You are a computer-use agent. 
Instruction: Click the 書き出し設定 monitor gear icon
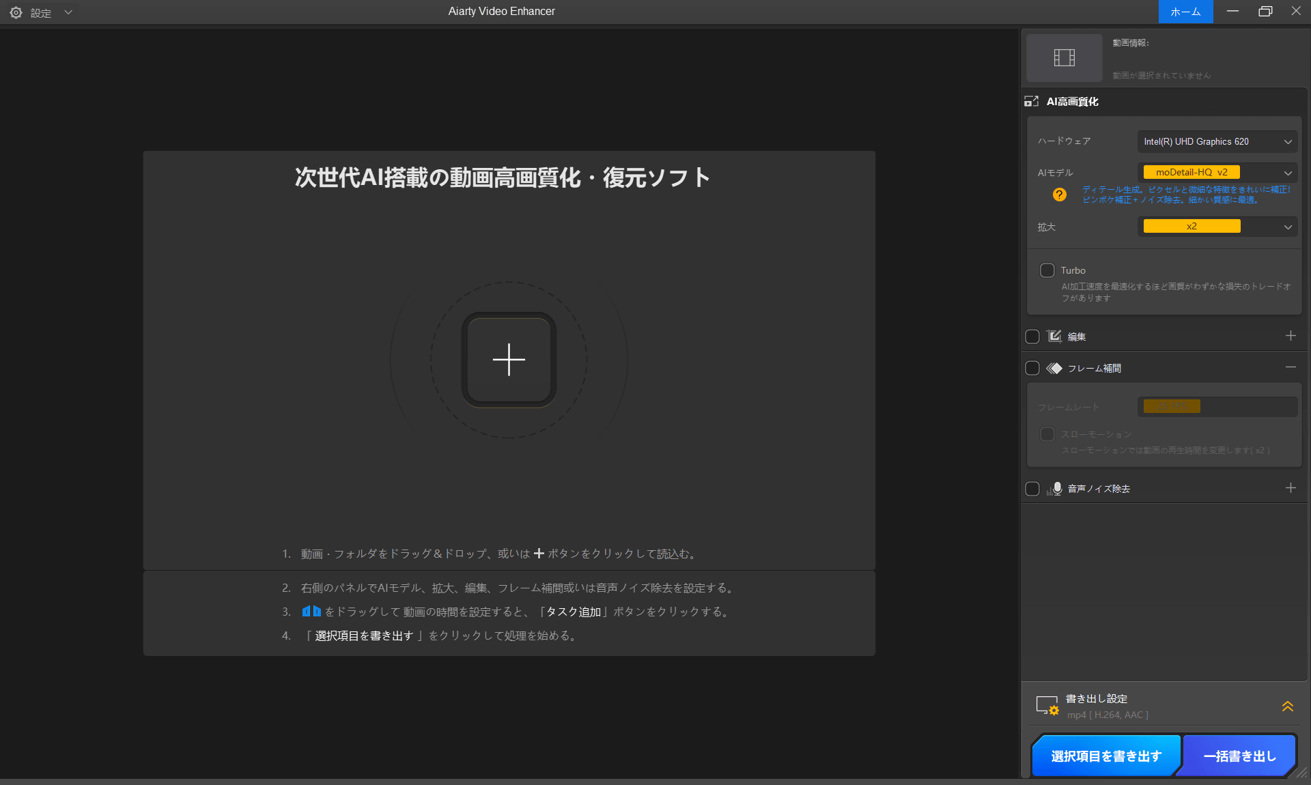(1047, 706)
